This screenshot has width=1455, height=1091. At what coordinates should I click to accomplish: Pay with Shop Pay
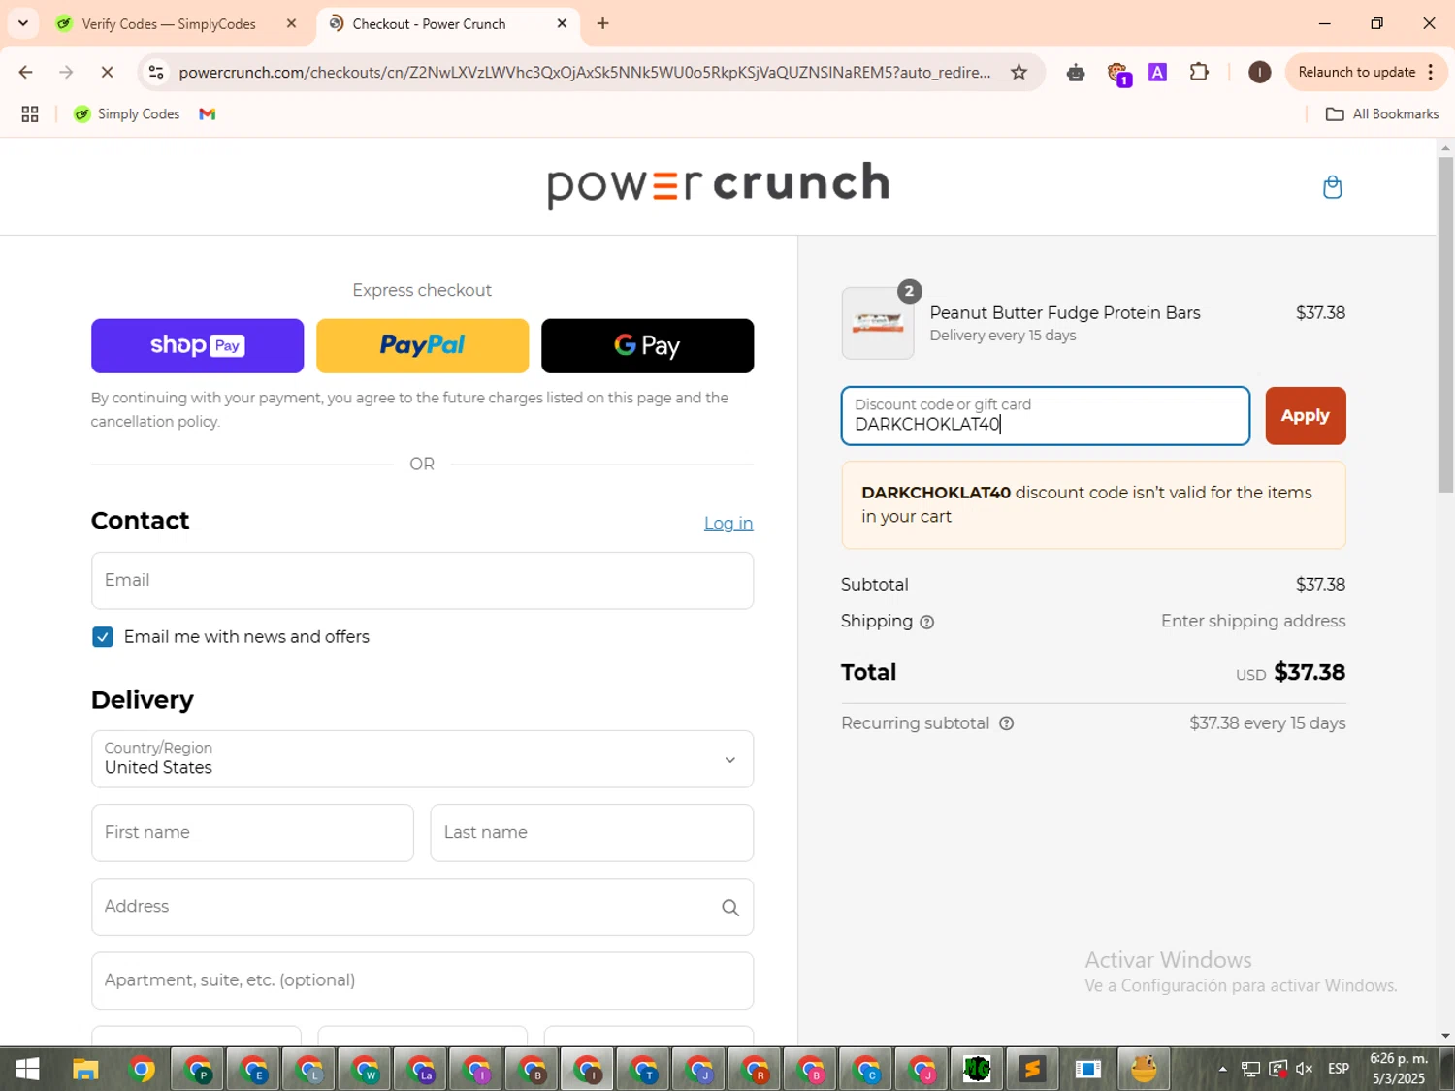click(x=197, y=346)
